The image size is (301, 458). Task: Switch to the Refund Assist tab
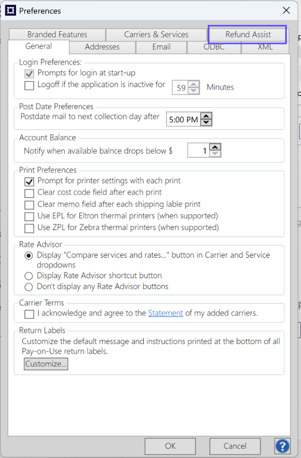pos(248,35)
